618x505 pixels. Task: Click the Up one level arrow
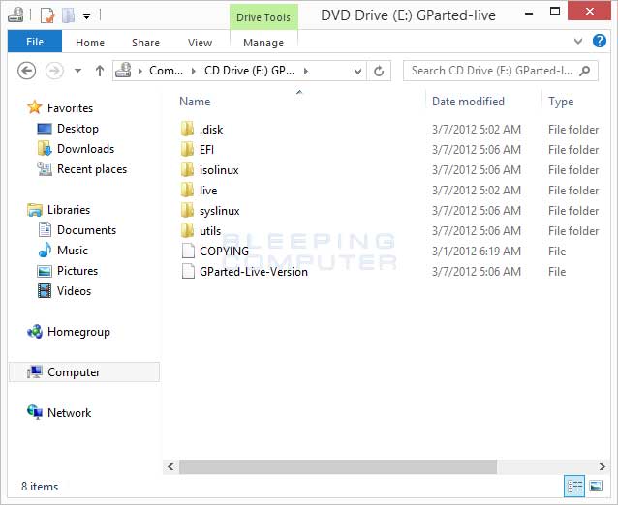(100, 71)
